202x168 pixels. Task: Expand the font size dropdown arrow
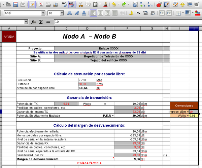pos(62,13)
